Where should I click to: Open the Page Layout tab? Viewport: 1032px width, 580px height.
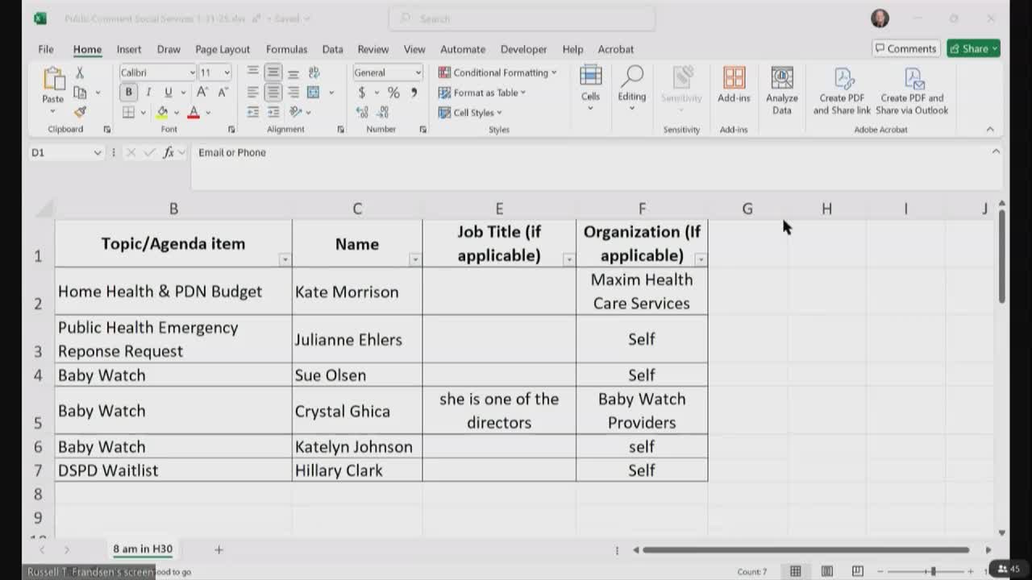[223, 49]
